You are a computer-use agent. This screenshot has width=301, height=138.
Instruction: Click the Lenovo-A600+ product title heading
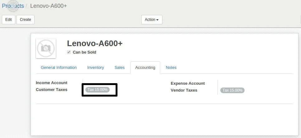click(x=95, y=44)
